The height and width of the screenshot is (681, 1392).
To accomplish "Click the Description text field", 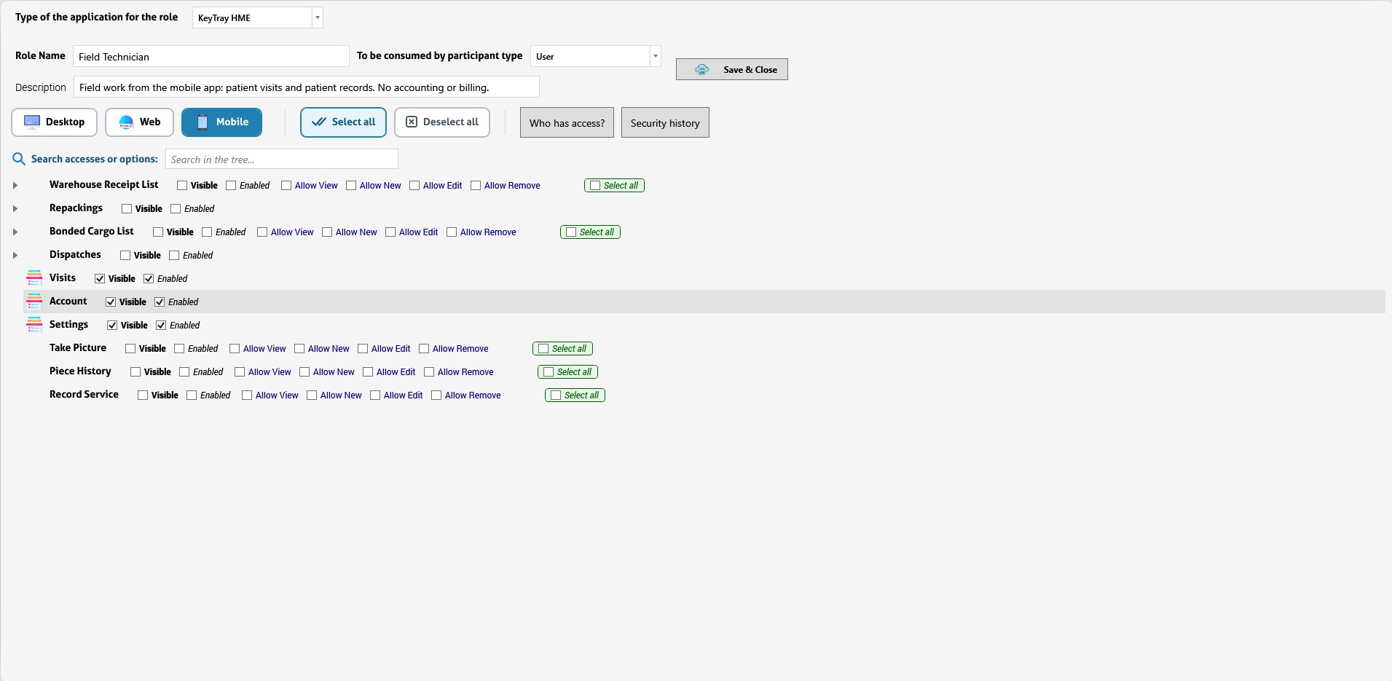I will coord(307,87).
